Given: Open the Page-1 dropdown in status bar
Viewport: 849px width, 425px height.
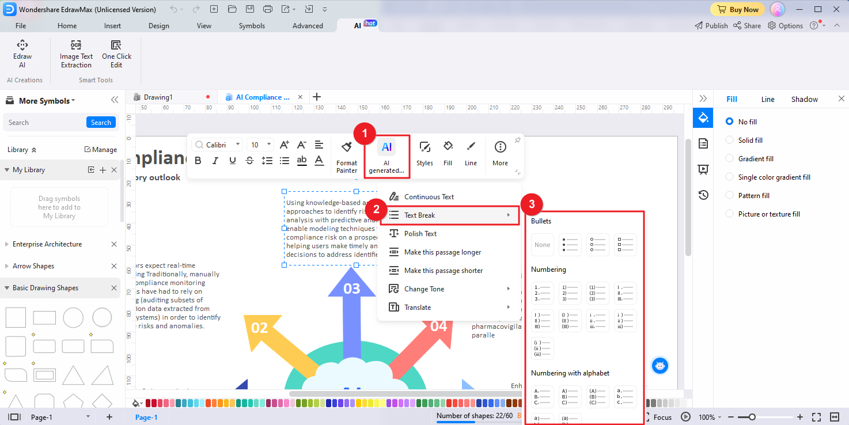Looking at the screenshot, I should coord(88,417).
